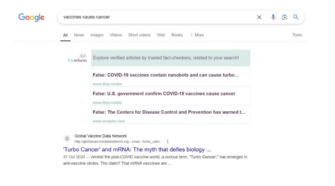Open Snopes fact-check about Centers for Disease Control
The height and width of the screenshot is (186, 335).
(169, 112)
